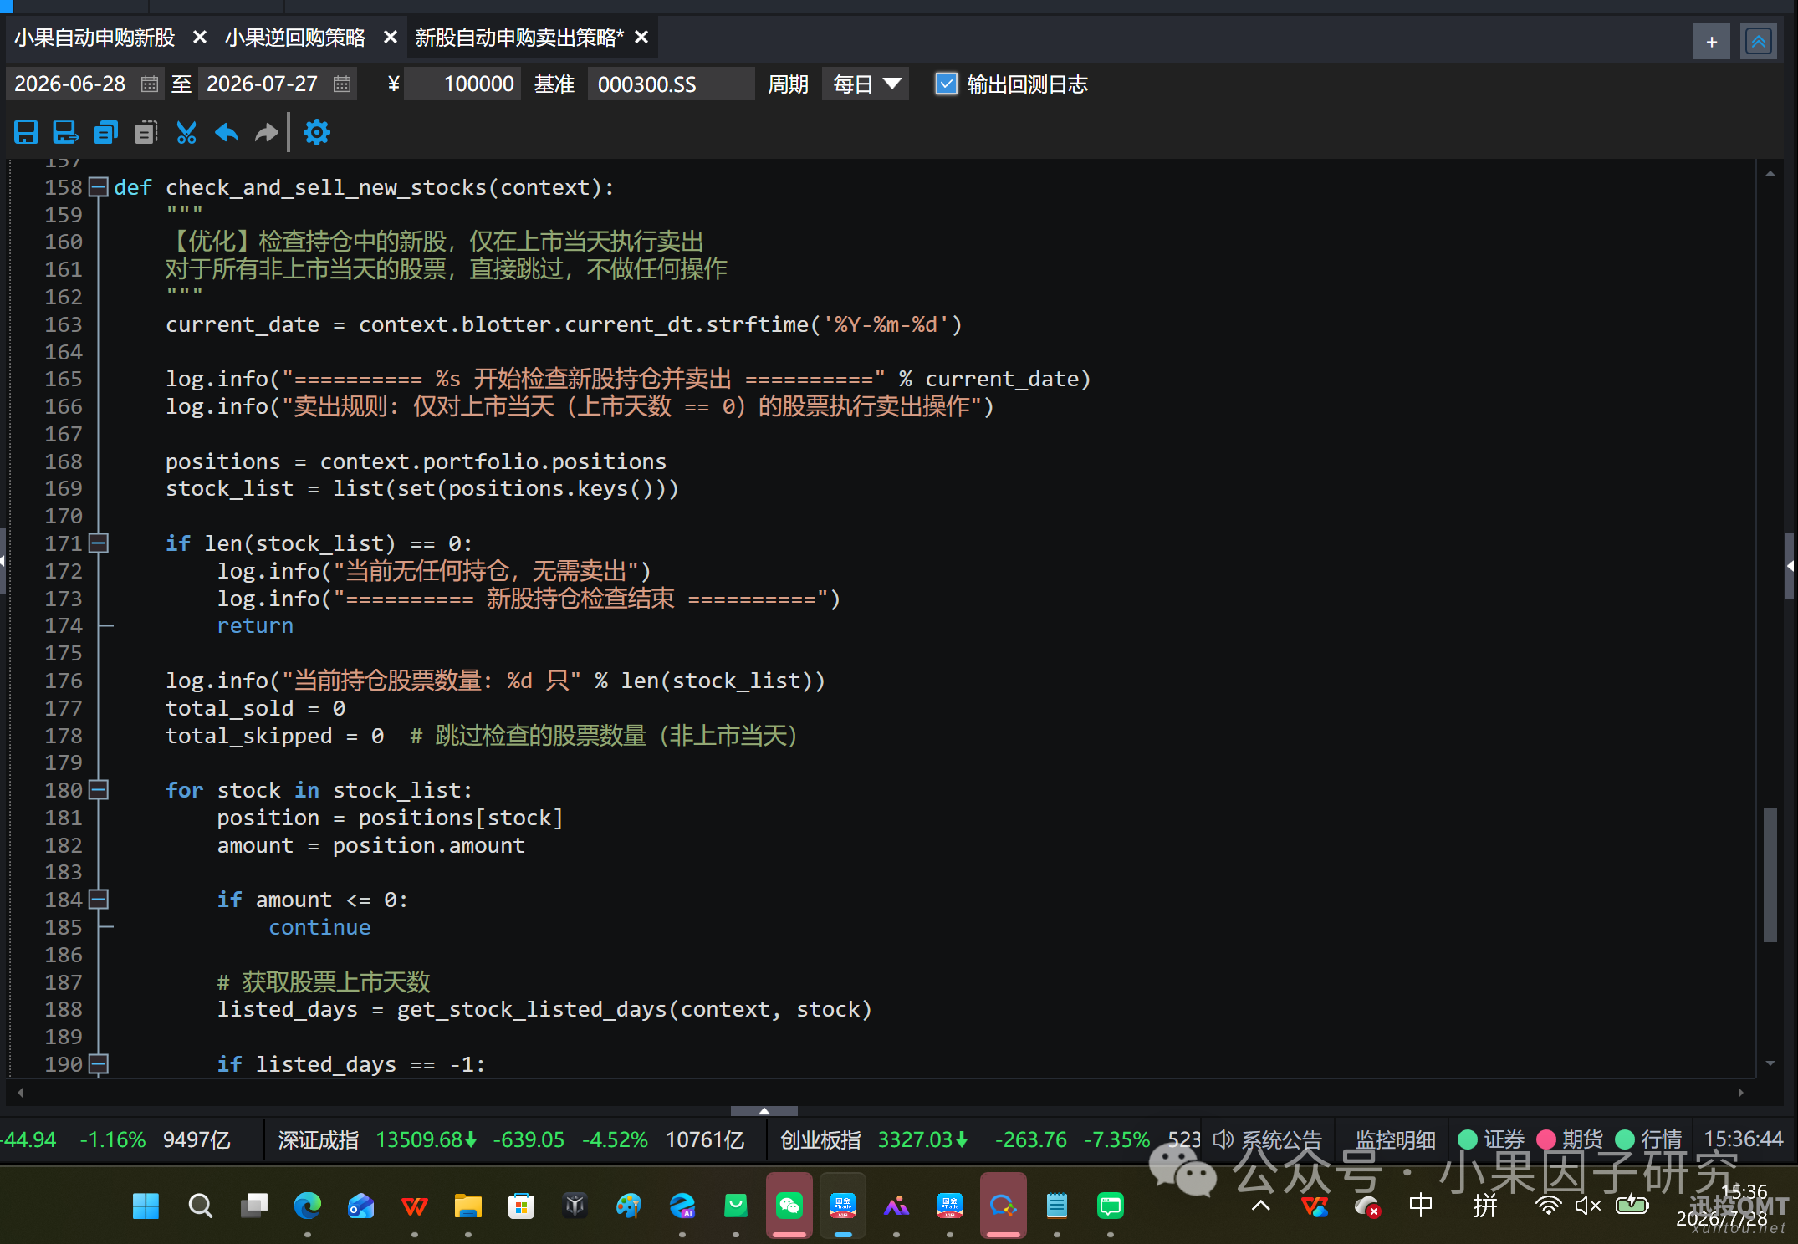Collapse def check_and_sell_new_stocks fold at line 158
The width and height of the screenshot is (1798, 1244).
pos(99,187)
